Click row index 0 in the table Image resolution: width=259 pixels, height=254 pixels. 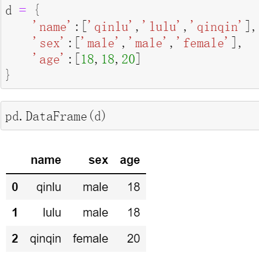15,187
